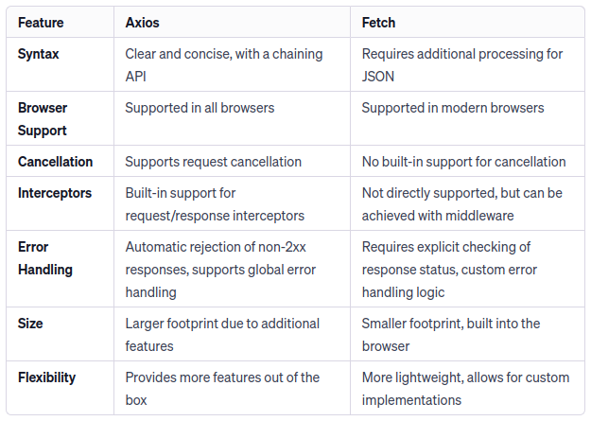
Task: Select the Cancellation row label
Action: click(x=55, y=162)
